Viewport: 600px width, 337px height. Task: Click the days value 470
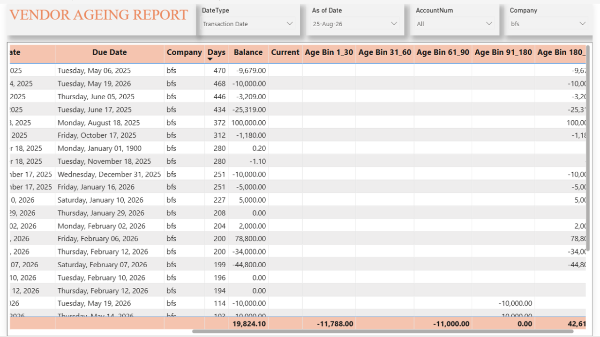(x=219, y=71)
